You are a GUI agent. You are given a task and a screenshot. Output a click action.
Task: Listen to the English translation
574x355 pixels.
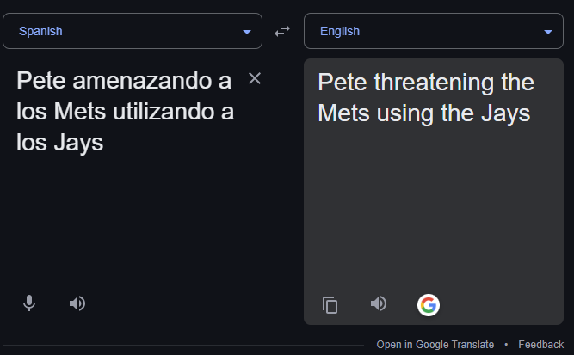(378, 303)
